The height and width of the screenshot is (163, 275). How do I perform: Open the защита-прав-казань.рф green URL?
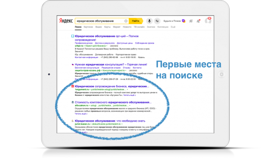87,70
